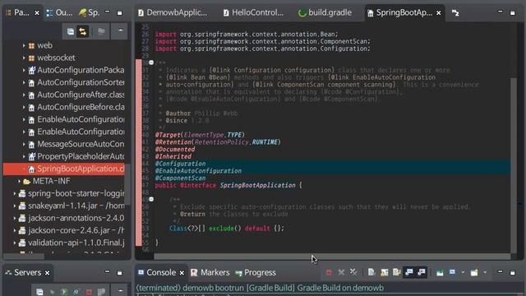Click Display Selected Console icon
This screenshot has width=526, height=296.
(453, 272)
